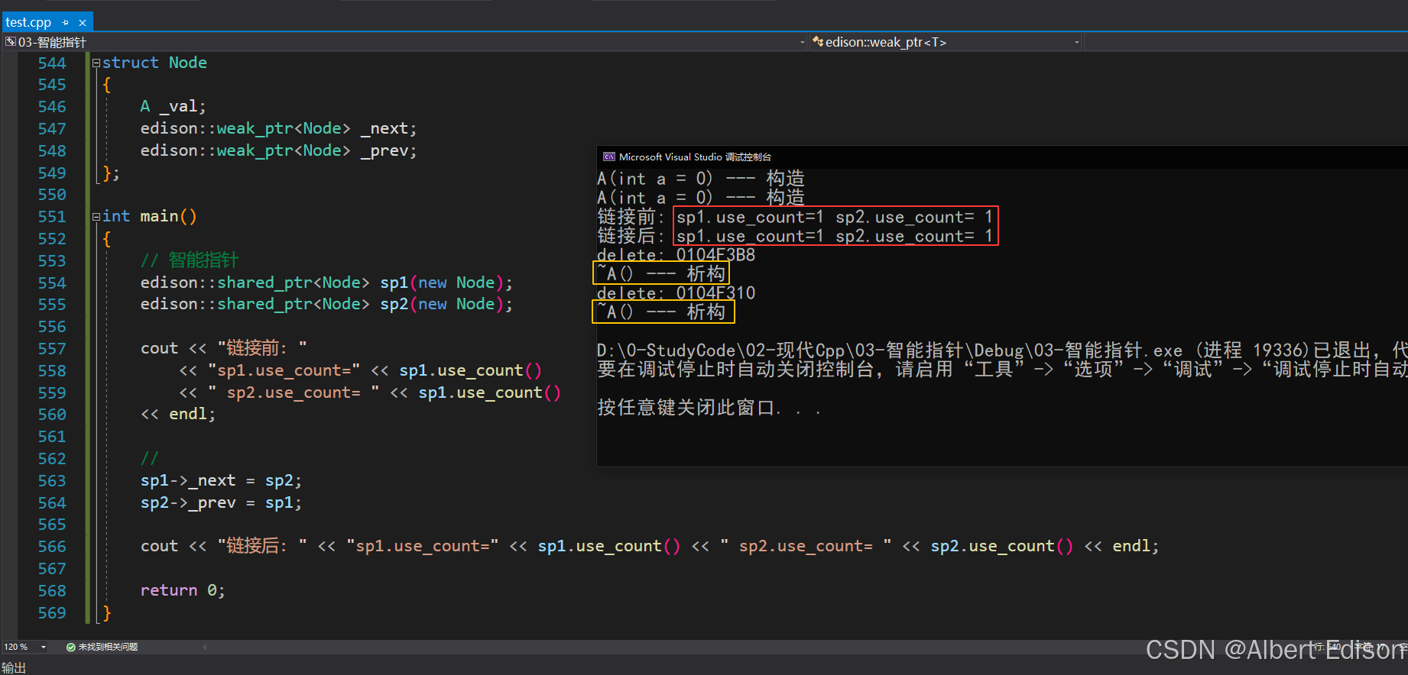Click the " sp2.use_count= " string on line 559
Image resolution: width=1408 pixels, height=675 pixels.
[x=294, y=392]
